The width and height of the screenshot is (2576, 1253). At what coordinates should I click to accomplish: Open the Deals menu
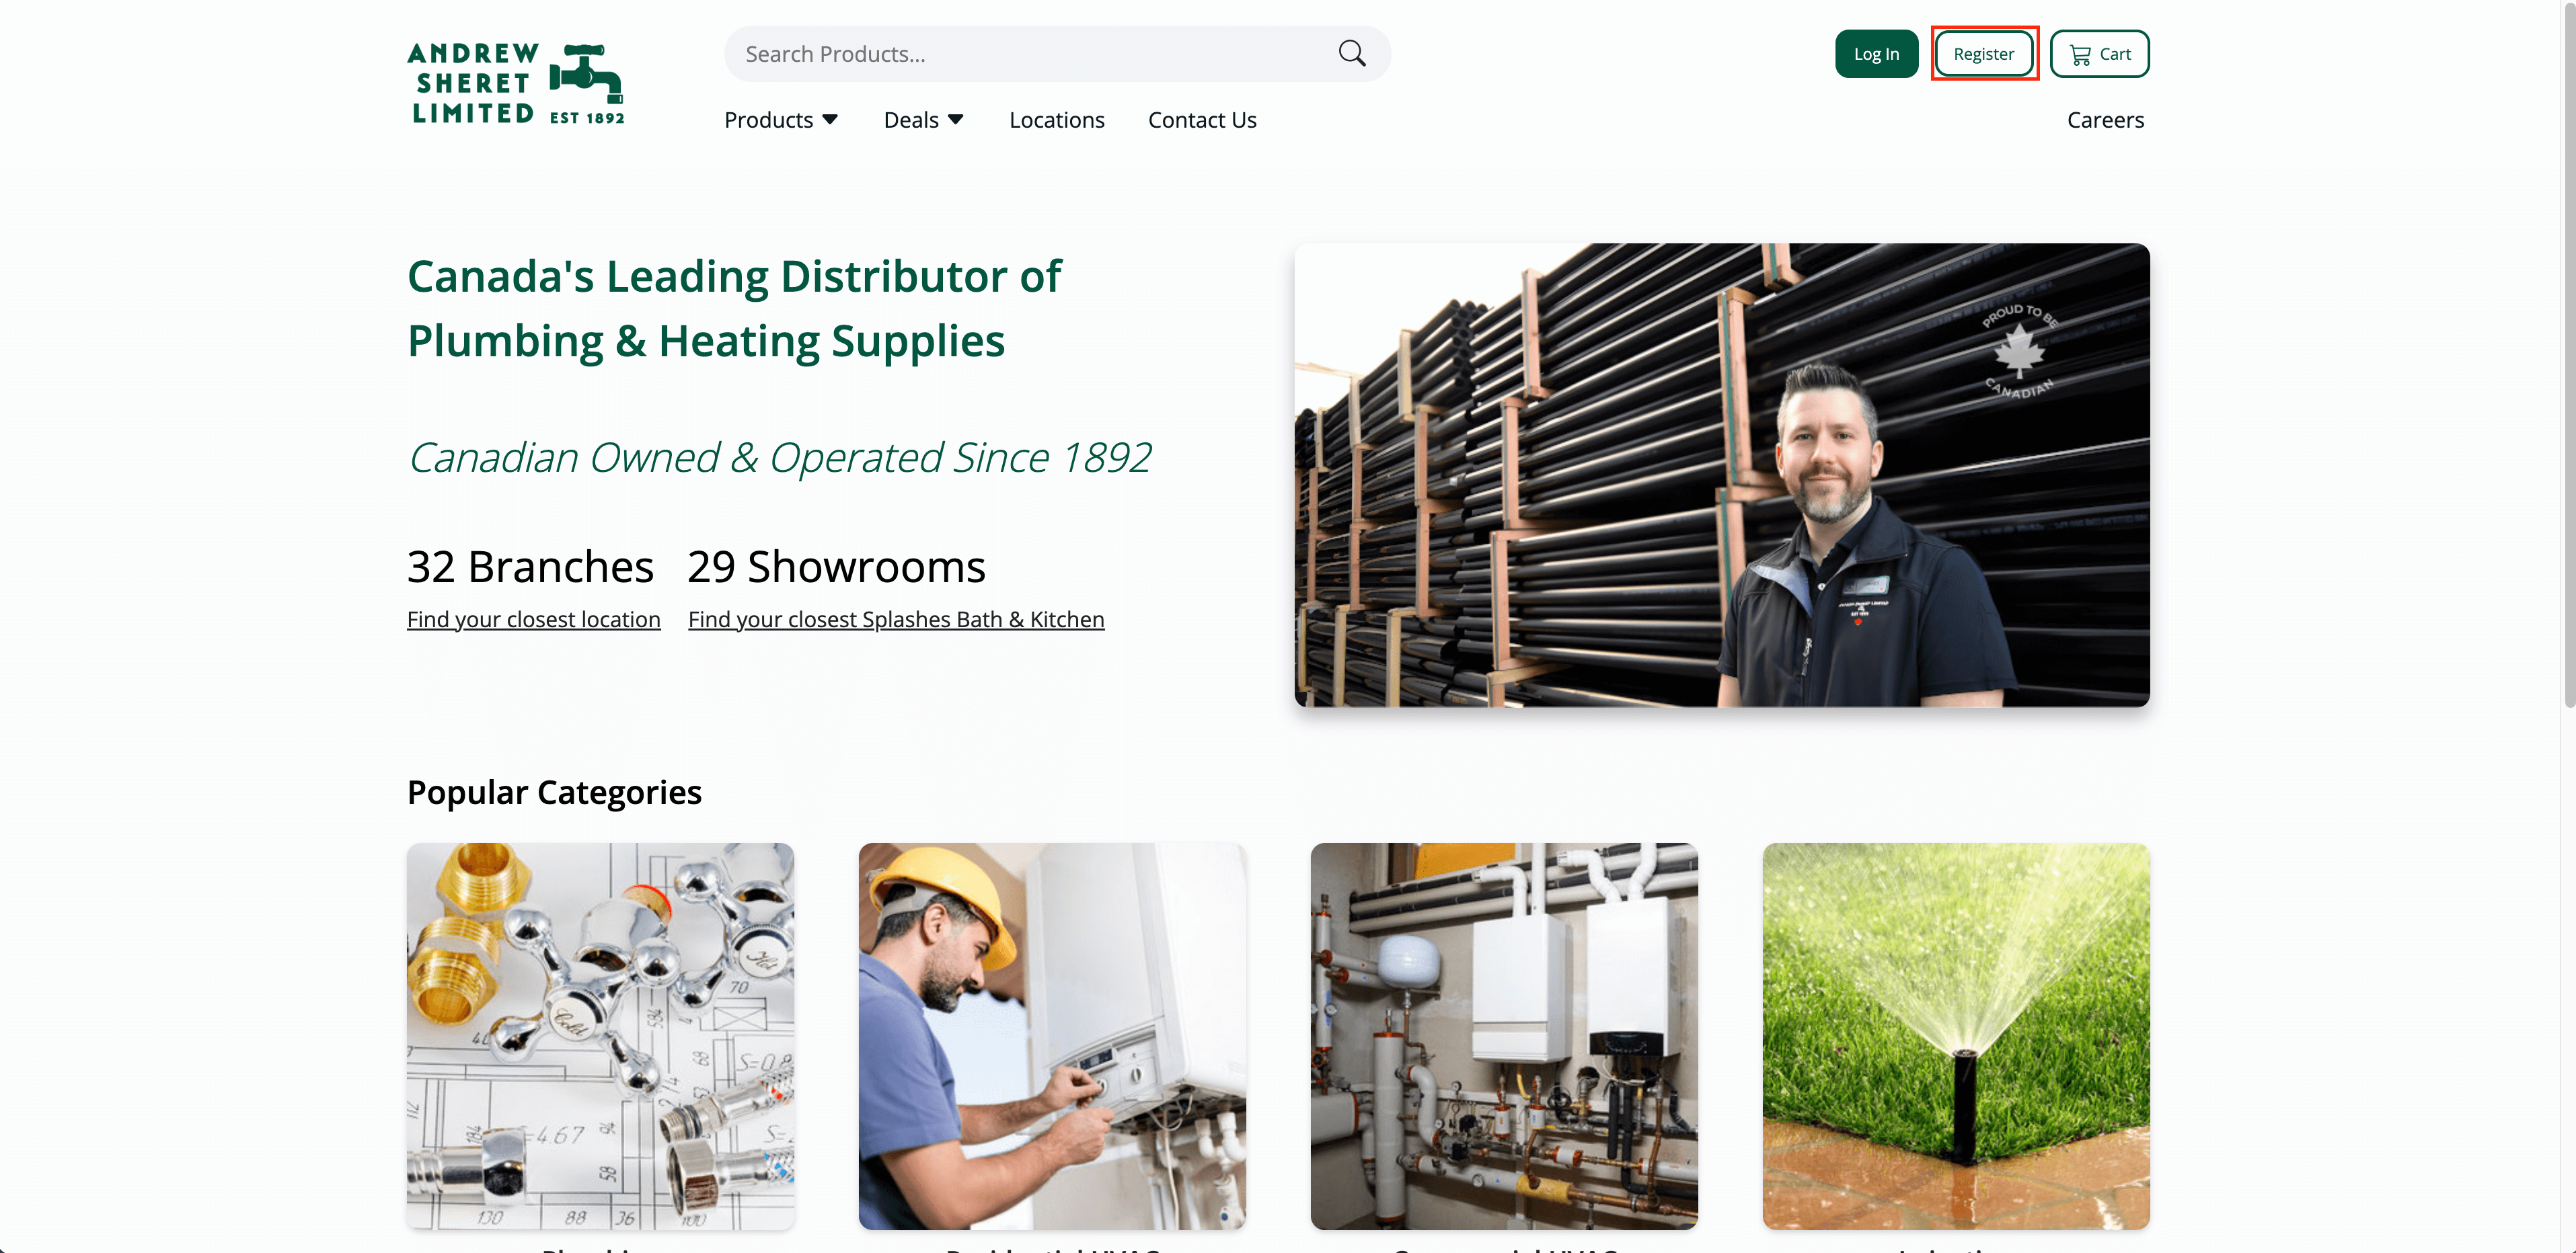(x=924, y=120)
